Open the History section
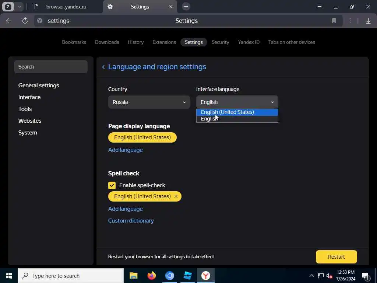This screenshot has width=377, height=283. (x=135, y=42)
